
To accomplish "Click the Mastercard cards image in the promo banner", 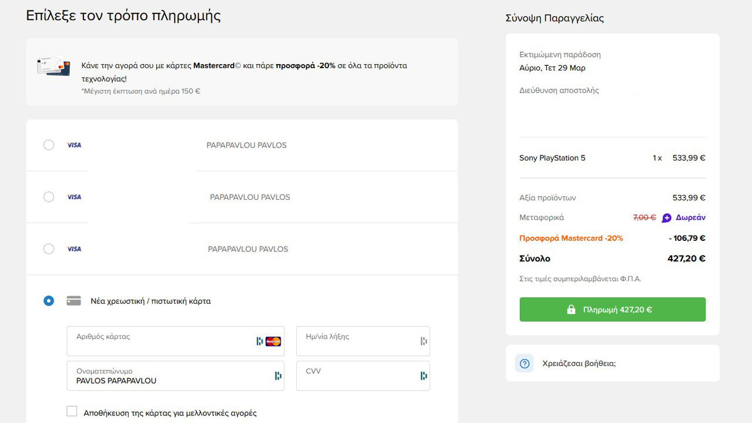I will (53, 65).
